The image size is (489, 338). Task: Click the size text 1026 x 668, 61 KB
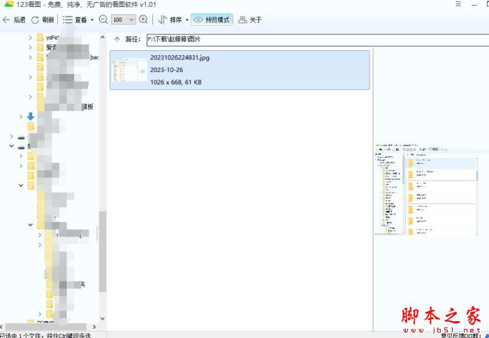coord(176,82)
